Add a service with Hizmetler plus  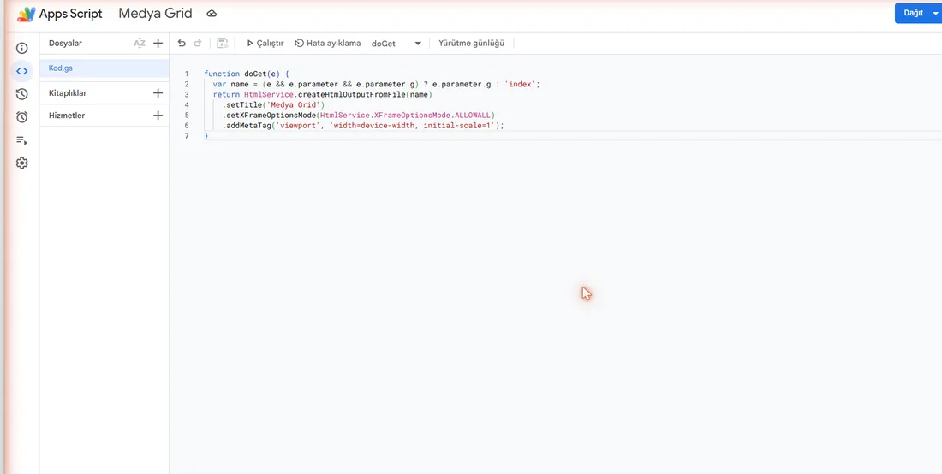click(x=158, y=116)
